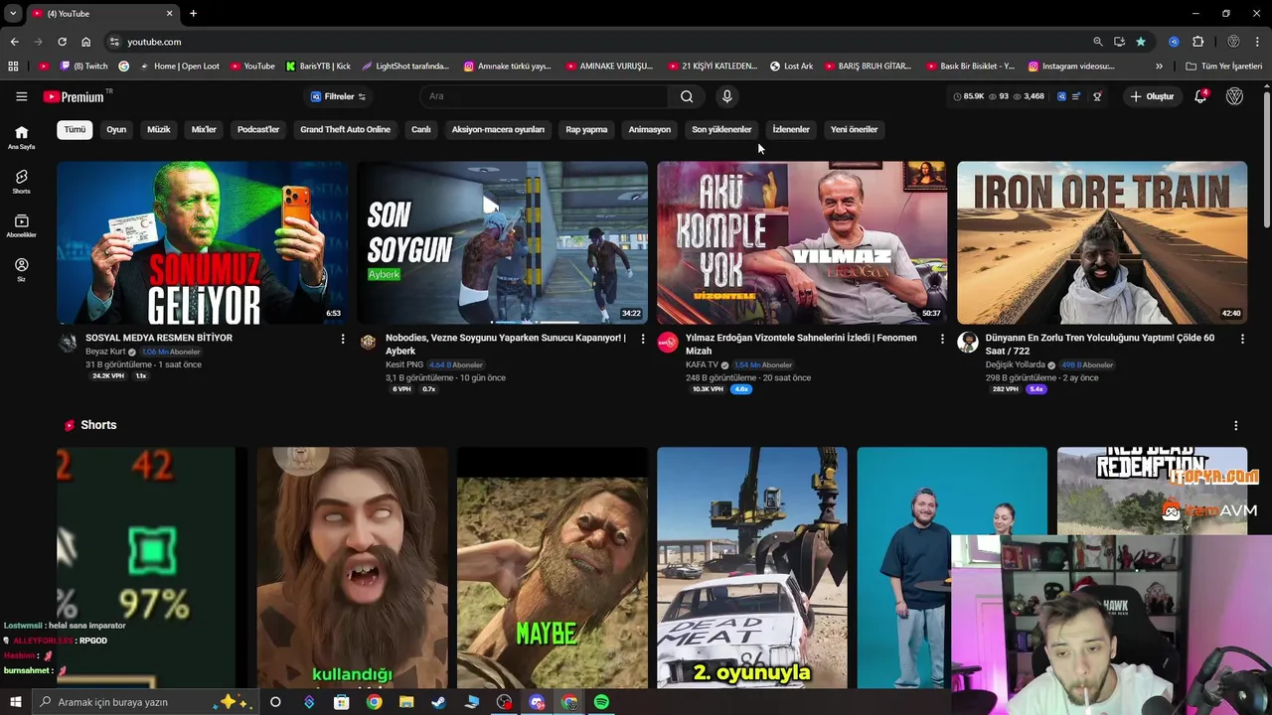Open the account avatar menu
Image resolution: width=1272 pixels, height=715 pixels.
[x=1234, y=96]
